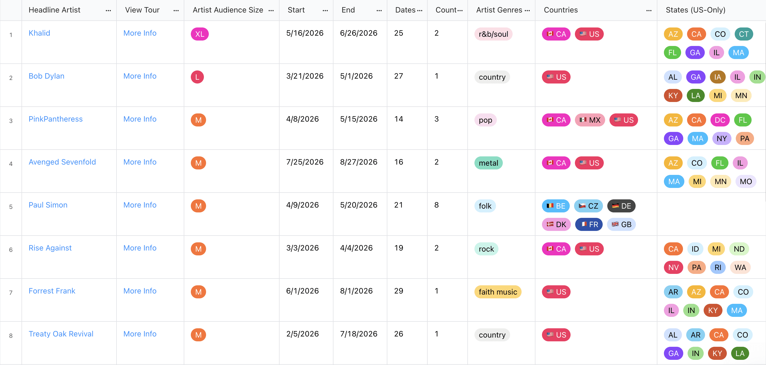Click the States (US-Only) column header
Viewport: 766px width, 365px height.
tap(695, 10)
